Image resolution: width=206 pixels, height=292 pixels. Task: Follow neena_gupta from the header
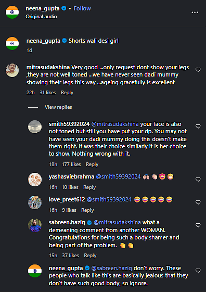[x=82, y=8]
